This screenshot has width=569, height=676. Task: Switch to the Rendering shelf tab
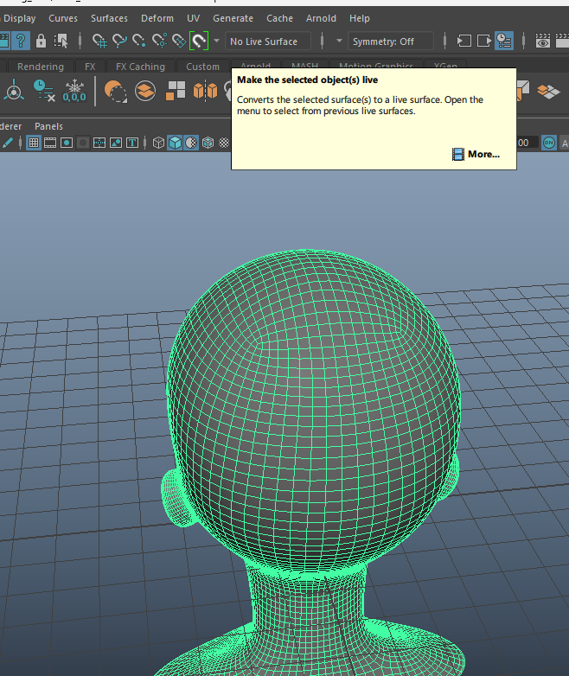coord(41,67)
